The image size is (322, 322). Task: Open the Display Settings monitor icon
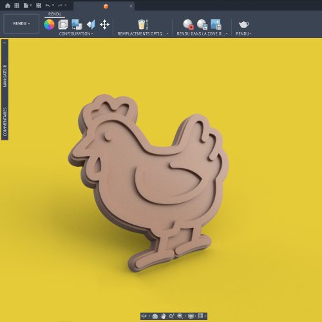(191, 316)
